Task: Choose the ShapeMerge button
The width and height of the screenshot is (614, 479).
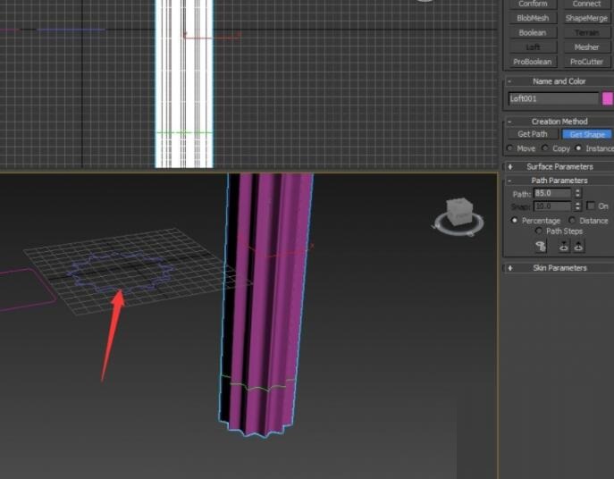Action: coord(586,18)
